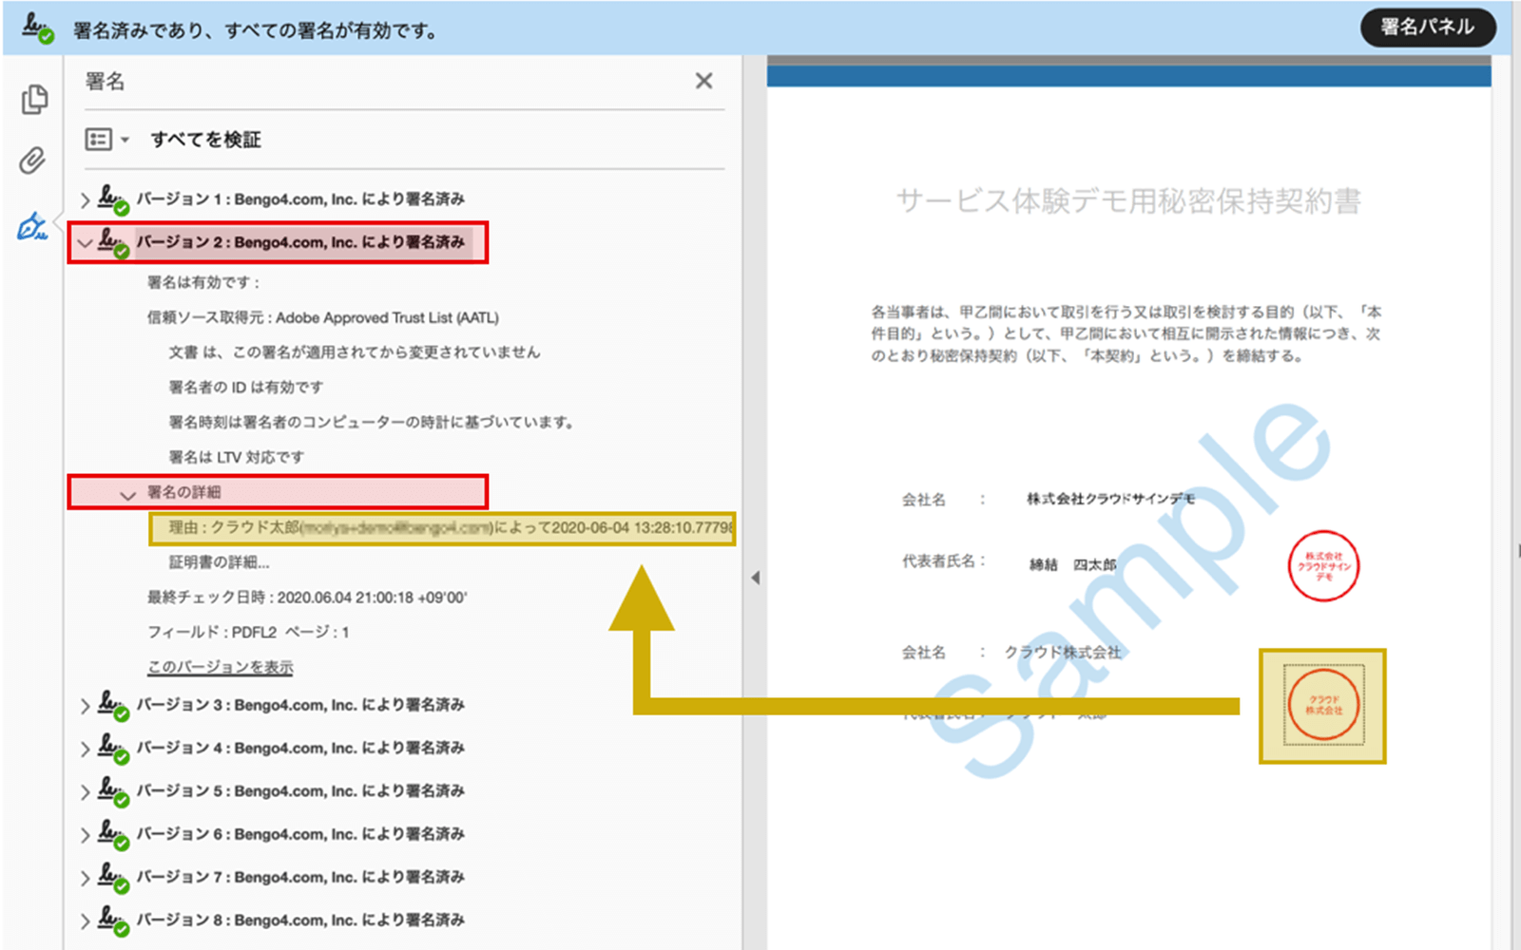Click the highlighted Cloud signature stamp field

[1322, 706]
